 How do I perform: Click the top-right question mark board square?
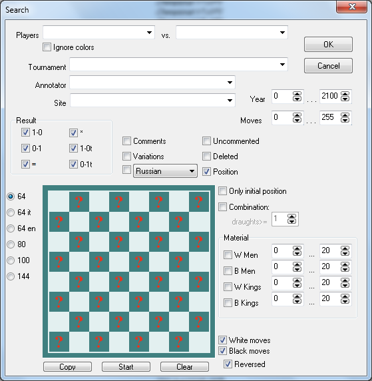click(x=199, y=202)
